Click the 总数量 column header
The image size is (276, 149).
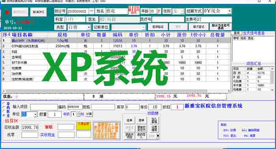218,35
